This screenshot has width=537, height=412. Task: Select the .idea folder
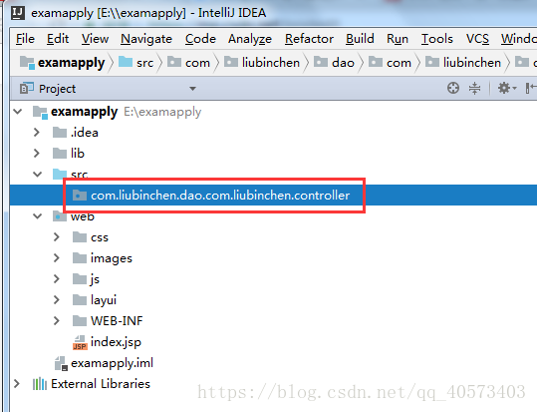[85, 133]
